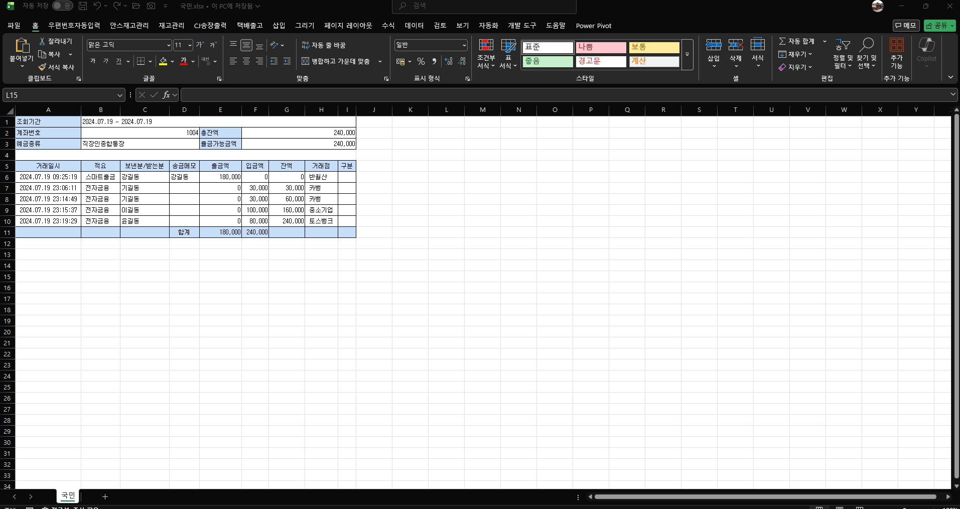Expand the cell styles gallery
This screenshot has height=509, width=960.
(687, 54)
